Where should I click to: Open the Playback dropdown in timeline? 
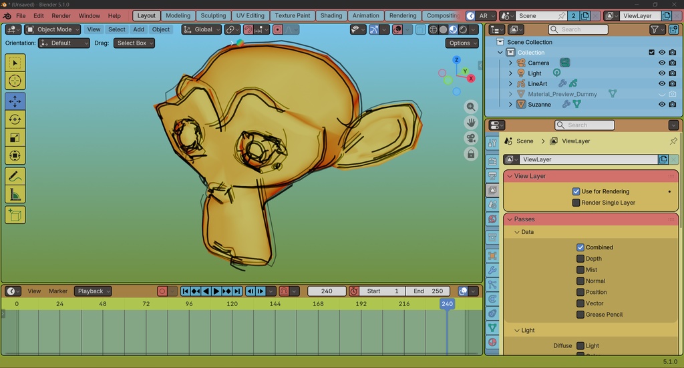(93, 291)
